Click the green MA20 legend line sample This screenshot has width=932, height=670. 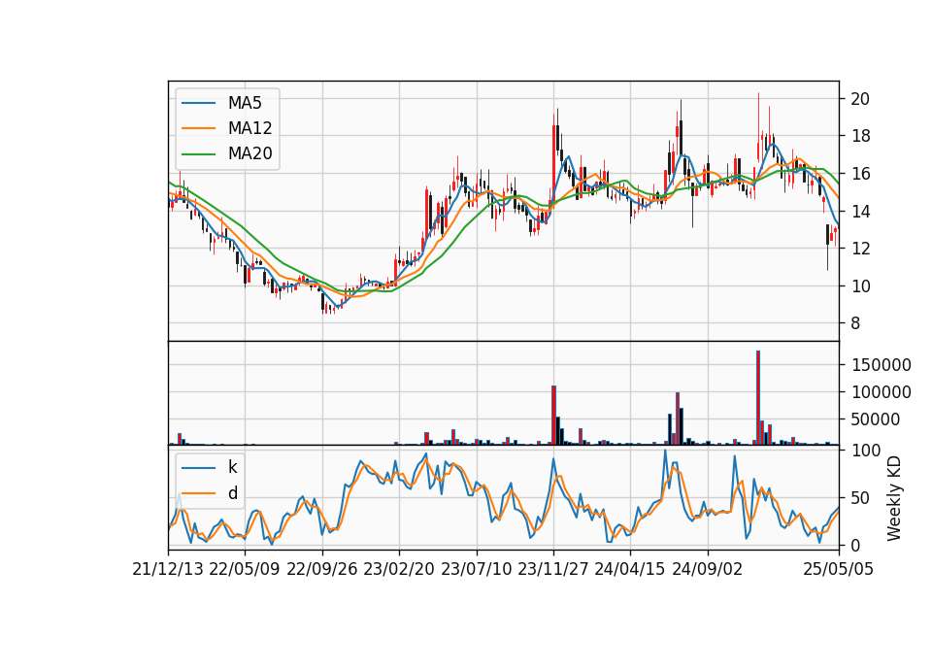pyautogui.click(x=198, y=154)
